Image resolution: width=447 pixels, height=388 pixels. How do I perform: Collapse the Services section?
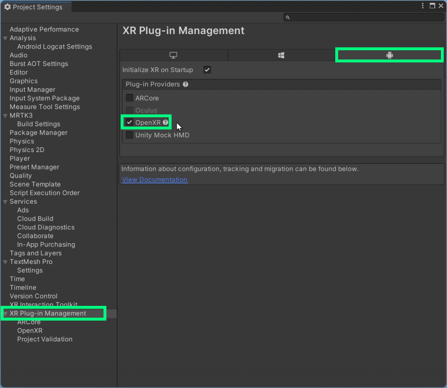click(5, 201)
